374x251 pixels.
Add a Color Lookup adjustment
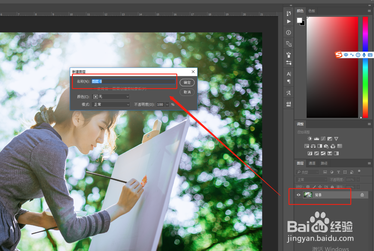tap(340, 146)
